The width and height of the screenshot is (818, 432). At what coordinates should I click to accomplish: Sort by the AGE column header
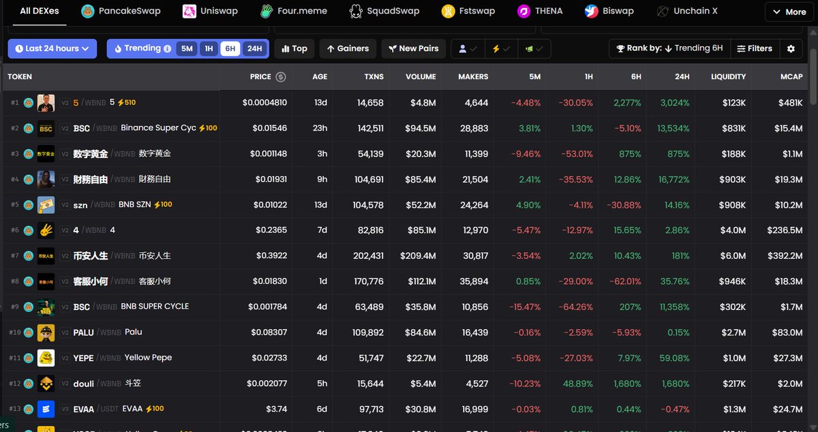point(320,77)
